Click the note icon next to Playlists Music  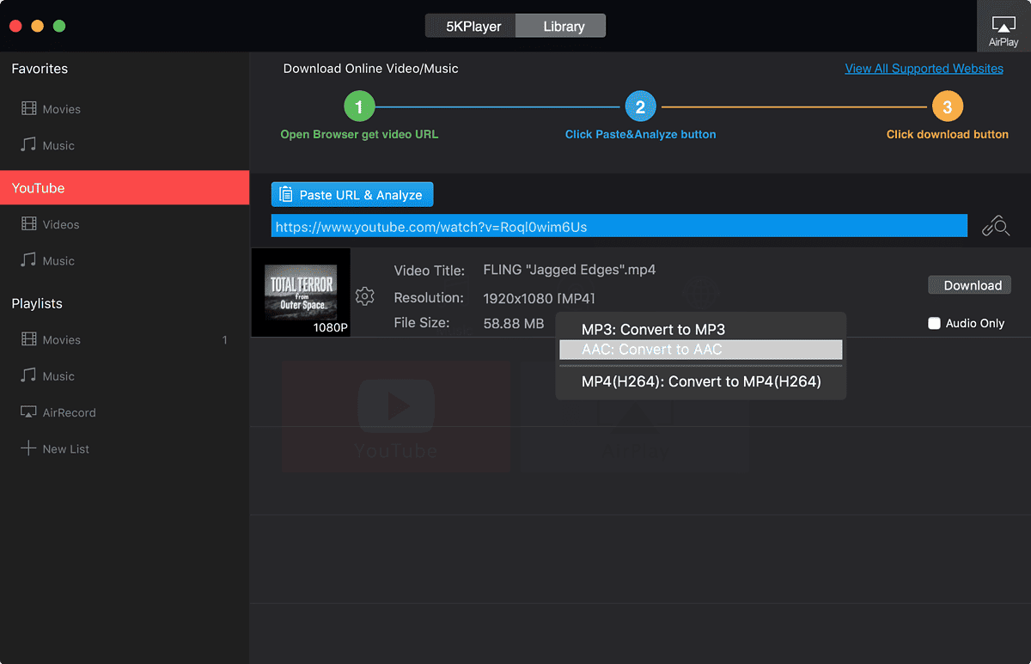(x=29, y=375)
